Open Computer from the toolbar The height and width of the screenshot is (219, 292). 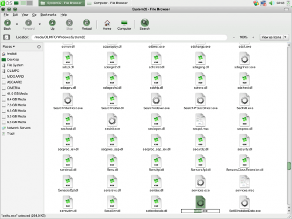[x=124, y=25]
